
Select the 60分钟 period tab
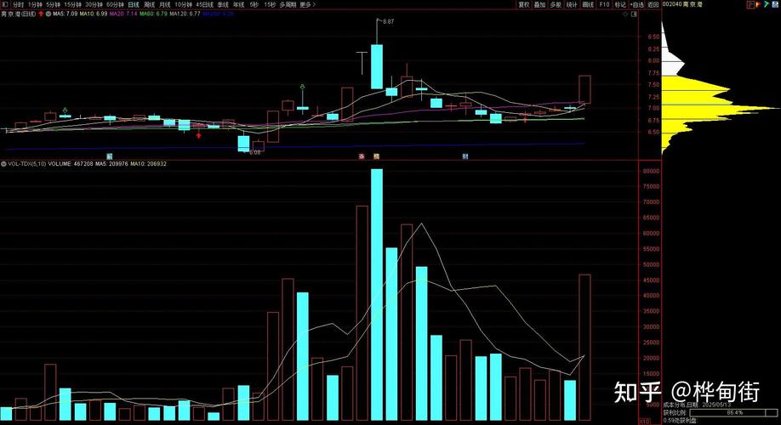pyautogui.click(x=115, y=4)
